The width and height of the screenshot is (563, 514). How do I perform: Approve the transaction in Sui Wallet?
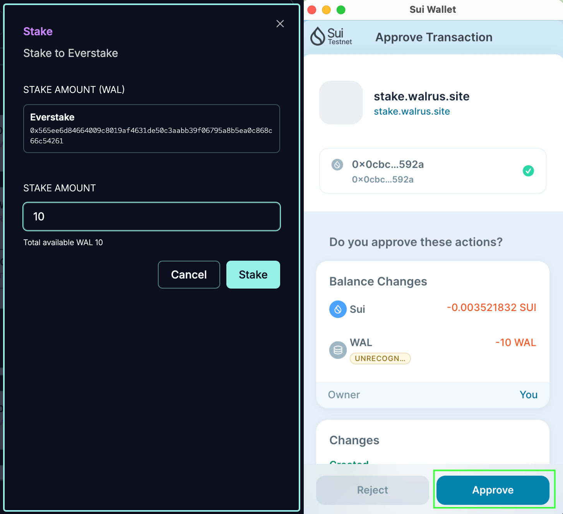[493, 490]
